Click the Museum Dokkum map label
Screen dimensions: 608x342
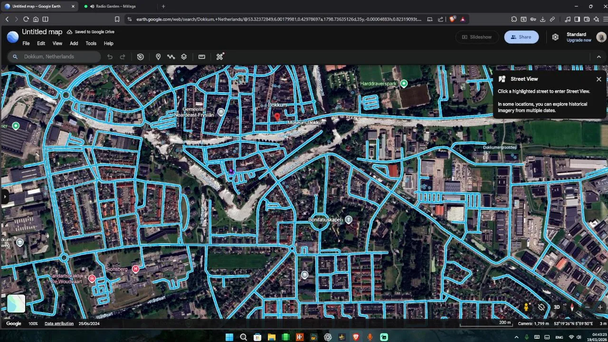306,123
